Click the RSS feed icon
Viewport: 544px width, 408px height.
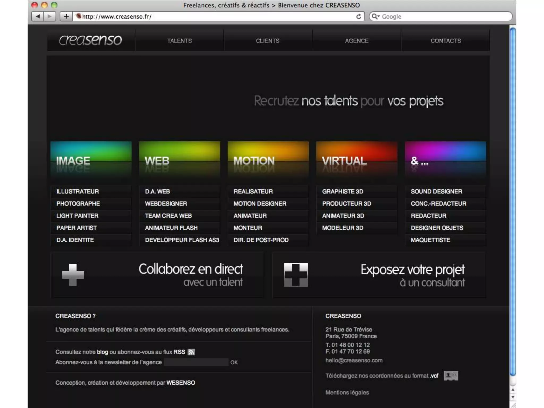[191, 352]
